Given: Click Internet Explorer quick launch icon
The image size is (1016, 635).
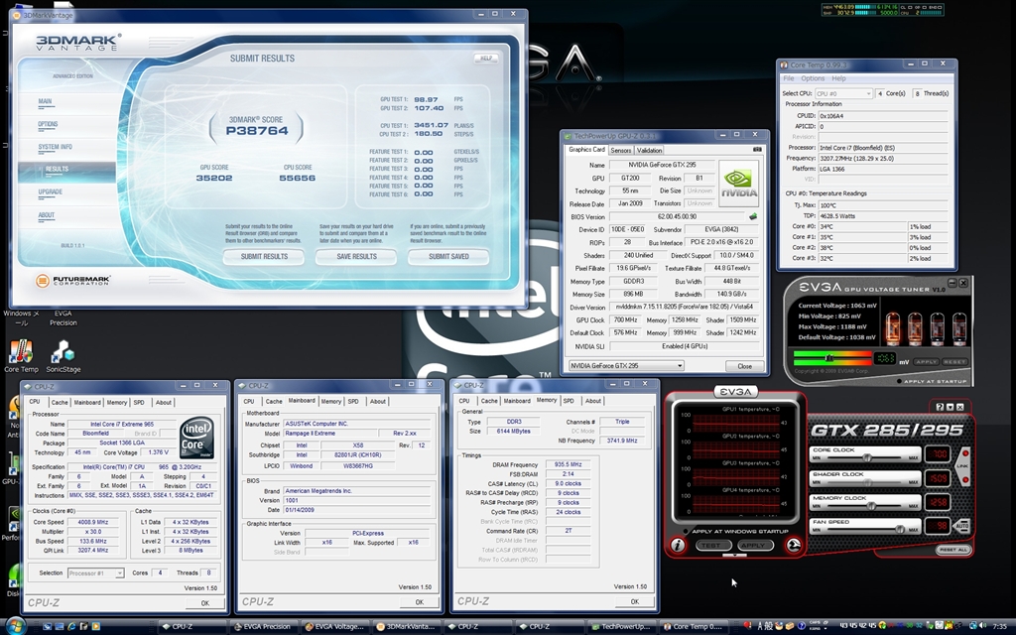Looking at the screenshot, I should pos(71,627).
